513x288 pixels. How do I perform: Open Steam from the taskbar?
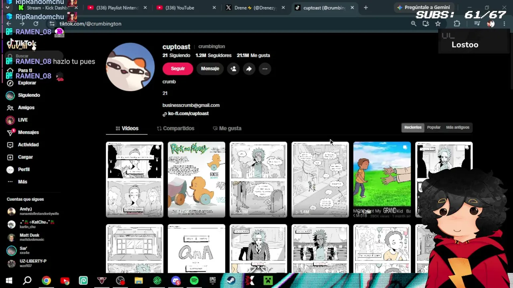231,281
